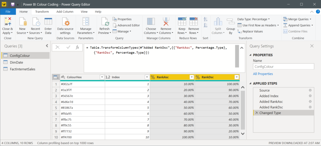Screen dimensions: 321x146
Task: Open the Manage dropdown in Query group
Action: coord(122,31)
